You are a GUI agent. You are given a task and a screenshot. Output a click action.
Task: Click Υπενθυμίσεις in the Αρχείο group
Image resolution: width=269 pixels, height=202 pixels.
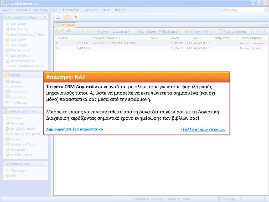(x=17, y=103)
